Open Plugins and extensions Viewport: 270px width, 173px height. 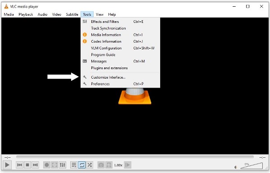click(120, 68)
